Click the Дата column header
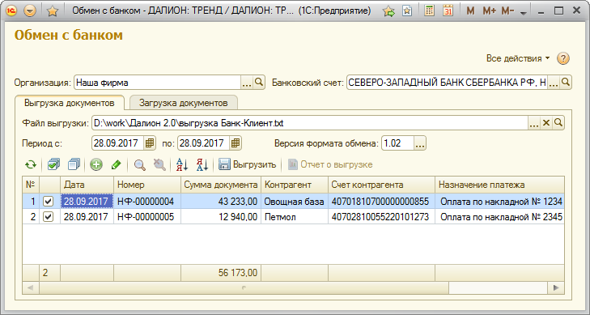 (x=87, y=185)
